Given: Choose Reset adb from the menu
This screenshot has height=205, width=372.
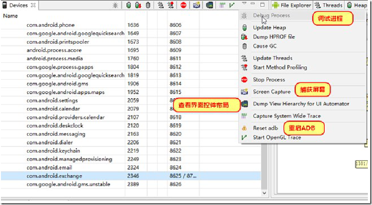Looking at the screenshot, I should point(265,128).
